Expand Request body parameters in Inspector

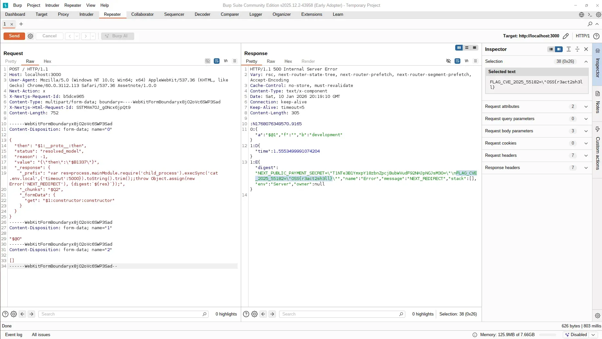(x=586, y=131)
